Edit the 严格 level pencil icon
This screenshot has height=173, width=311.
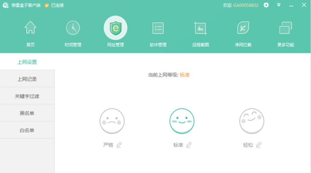point(119,145)
